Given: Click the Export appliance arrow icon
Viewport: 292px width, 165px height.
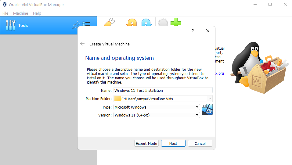Looking at the screenshot, I should [147, 22].
